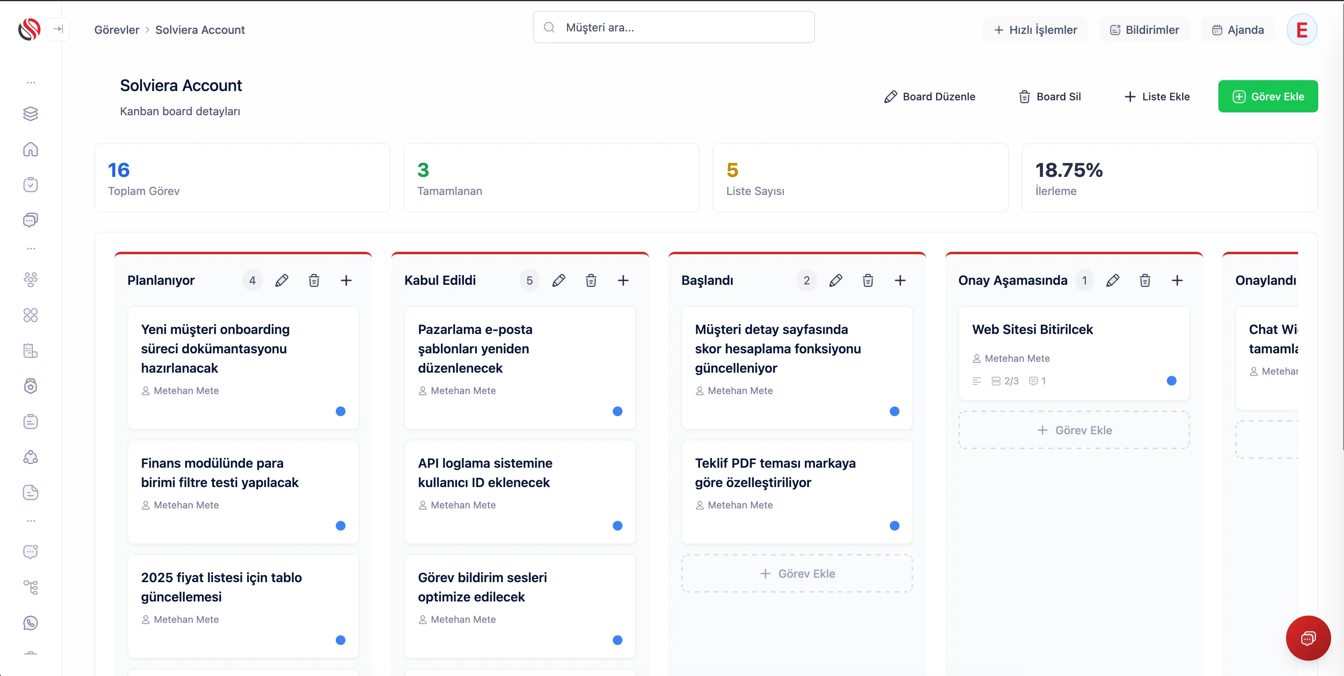Toggle the blue status dot on API loglama task
The height and width of the screenshot is (676, 1344).
click(618, 526)
